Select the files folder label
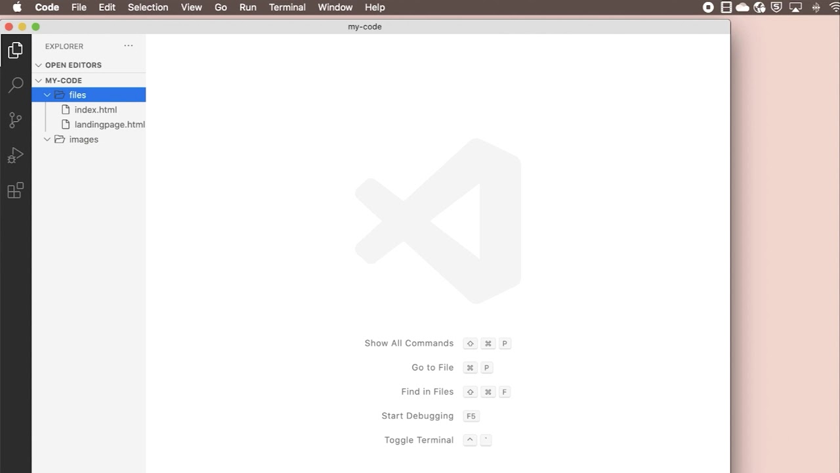The height and width of the screenshot is (473, 840). click(77, 95)
